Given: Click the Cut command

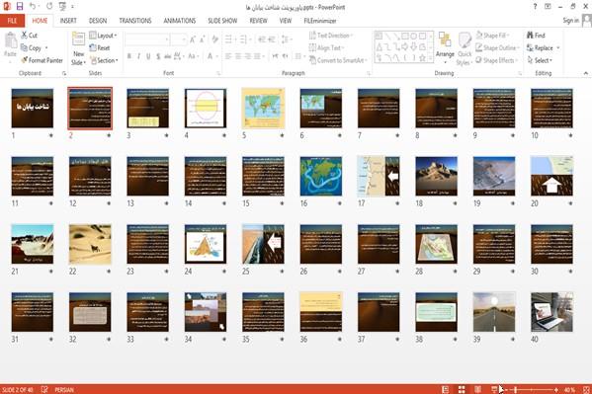Looking at the screenshot, I should pos(30,36).
